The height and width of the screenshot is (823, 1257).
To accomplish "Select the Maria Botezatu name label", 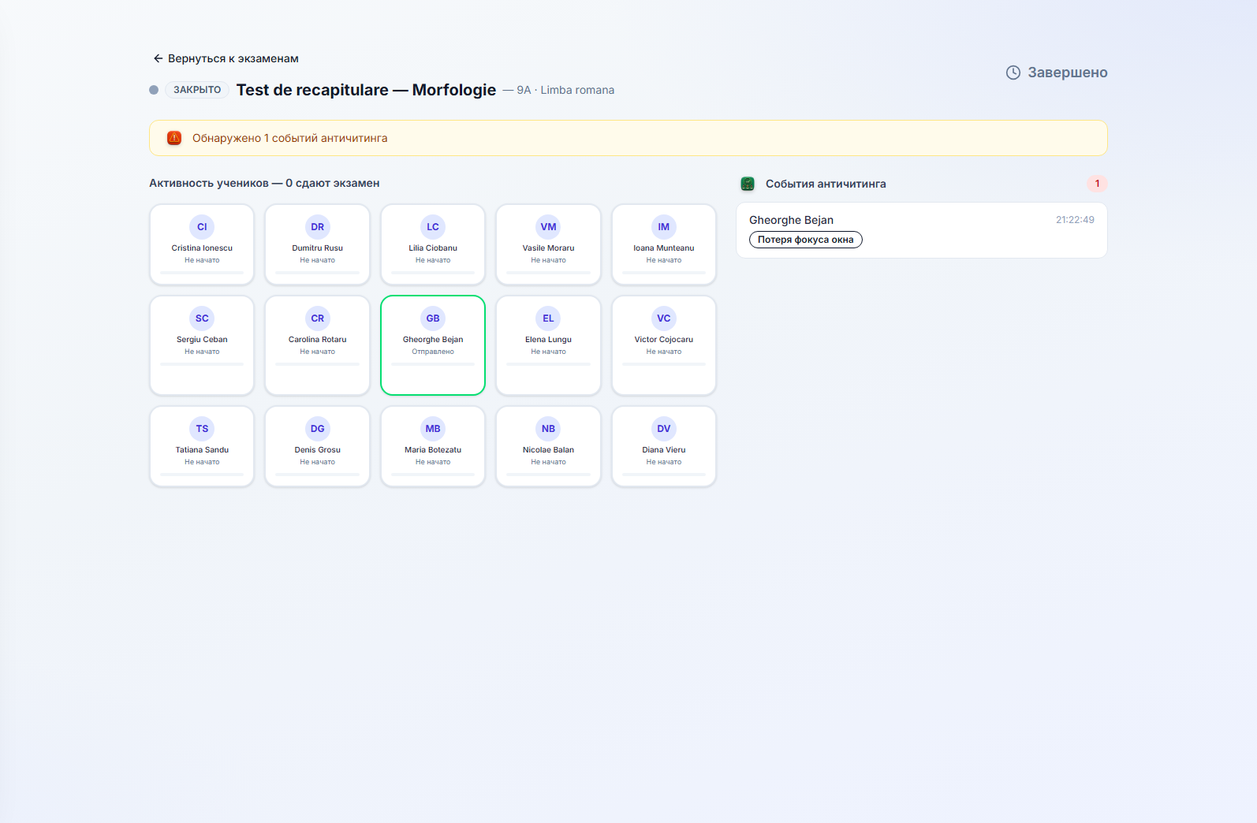I will (x=433, y=450).
